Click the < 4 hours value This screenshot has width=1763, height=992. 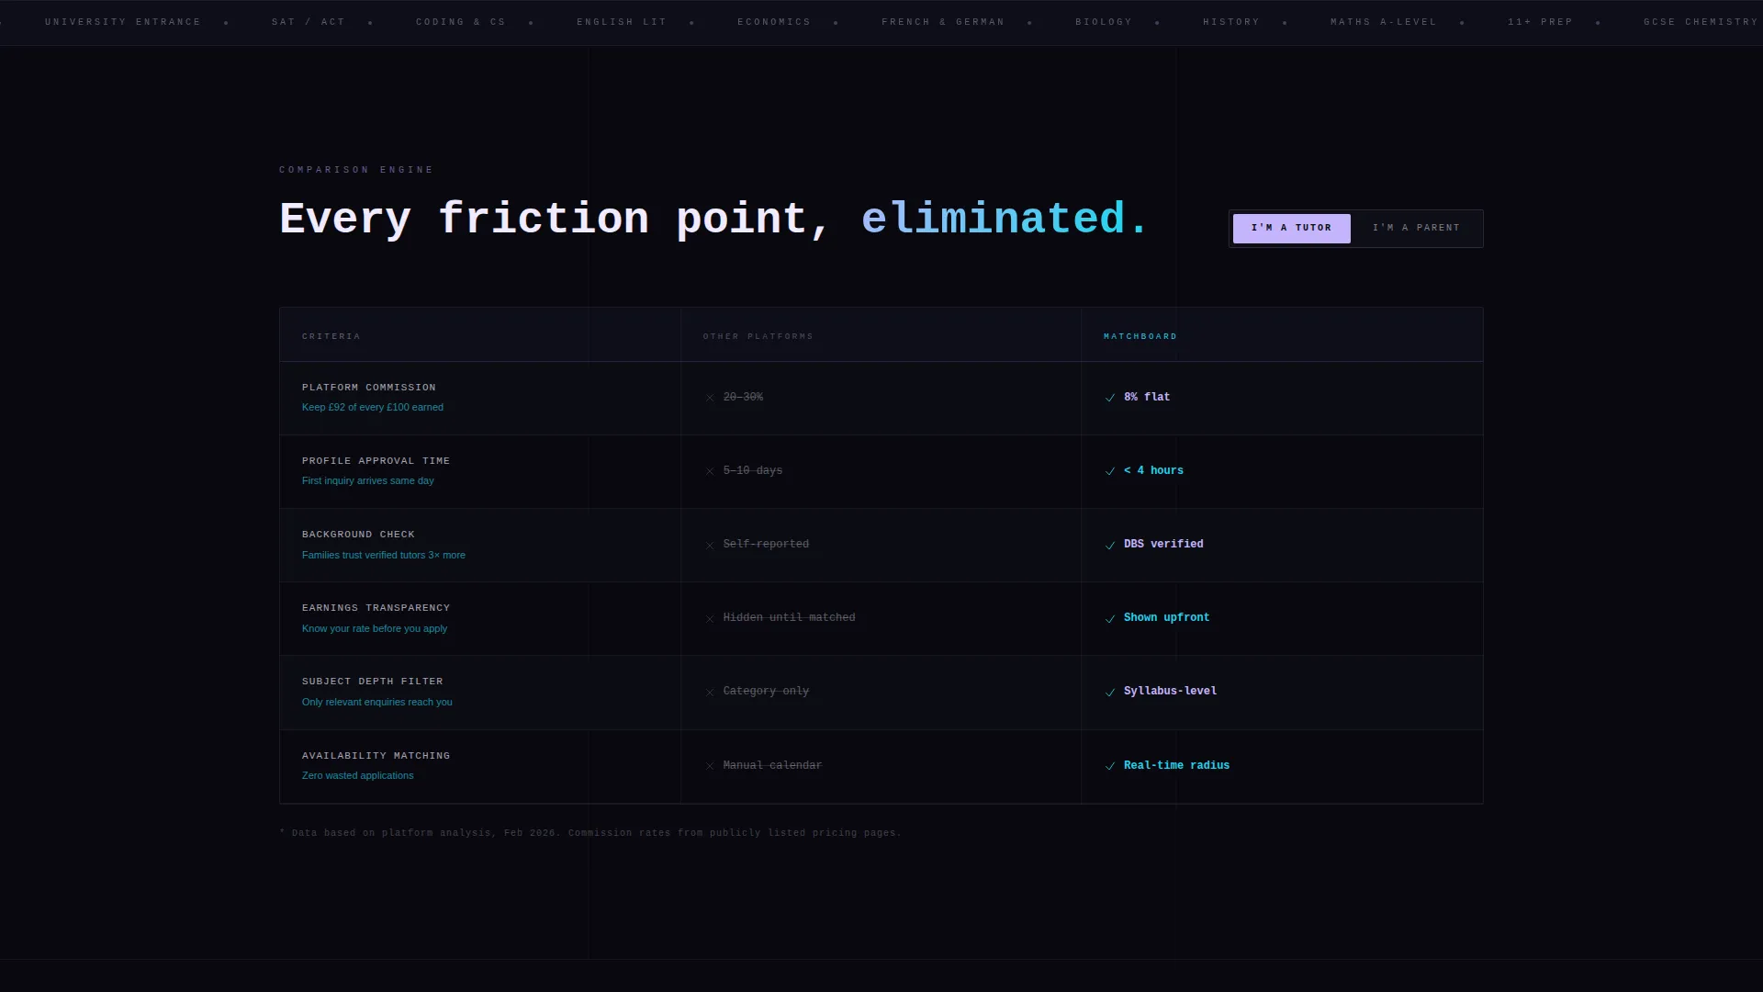coord(1153,471)
